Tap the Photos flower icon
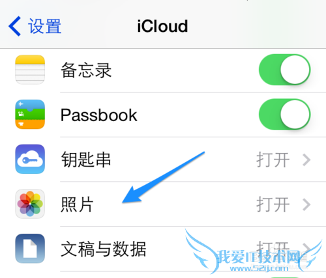This screenshot has height=278, width=326. (30, 204)
